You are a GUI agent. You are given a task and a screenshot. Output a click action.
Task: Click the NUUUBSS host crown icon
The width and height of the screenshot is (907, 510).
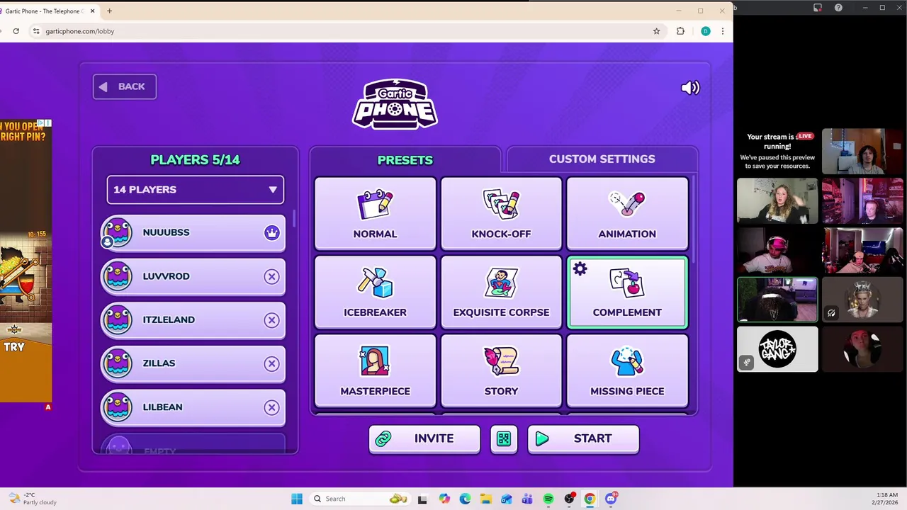[x=272, y=232]
